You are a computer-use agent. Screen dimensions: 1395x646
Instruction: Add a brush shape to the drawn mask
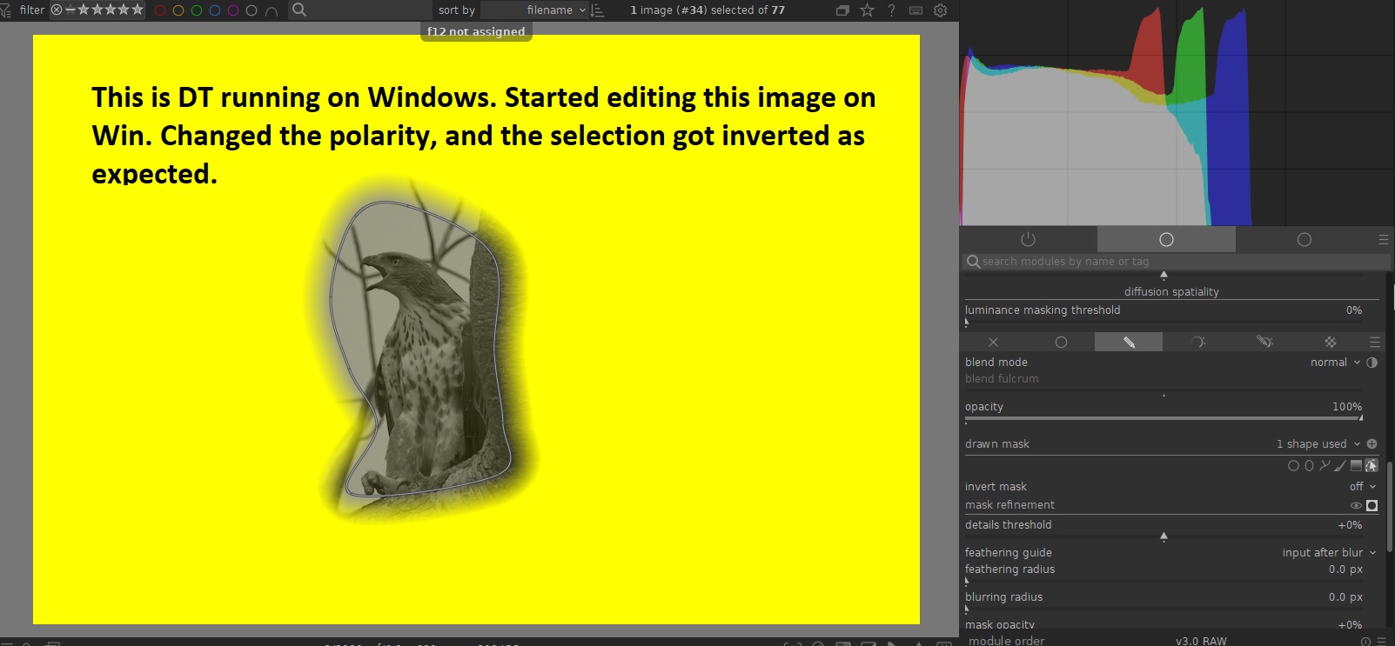(1340, 466)
